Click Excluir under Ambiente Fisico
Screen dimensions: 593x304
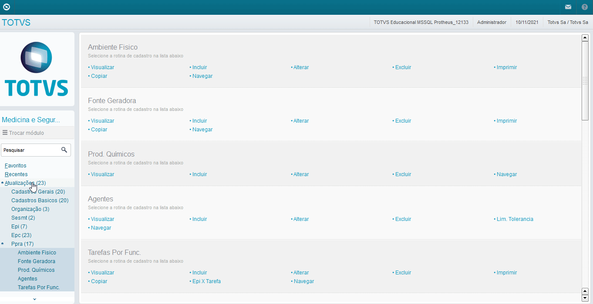click(403, 67)
